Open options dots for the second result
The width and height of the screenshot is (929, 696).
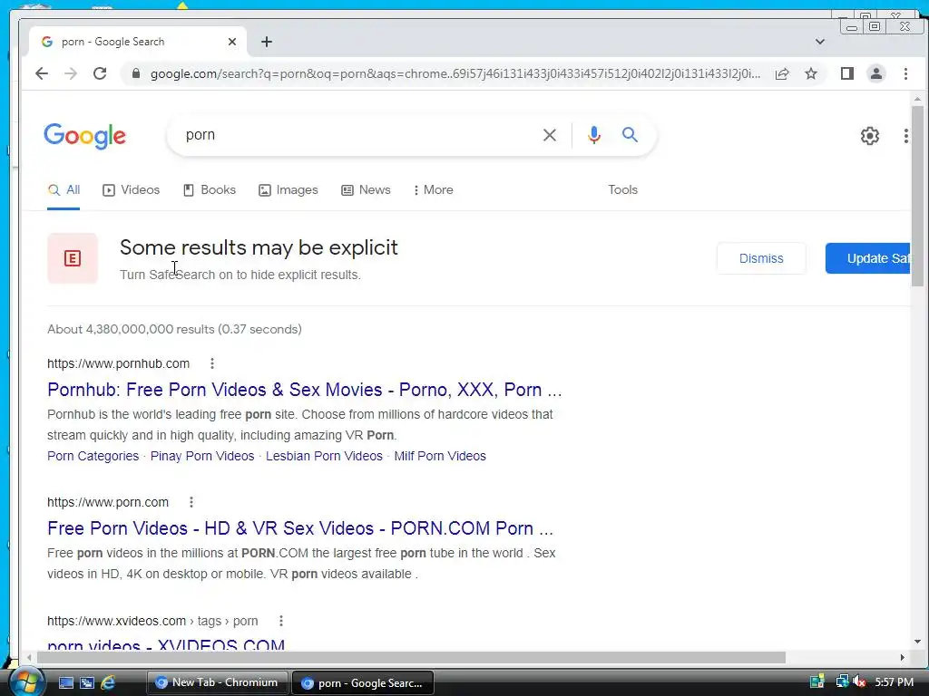pos(191,502)
